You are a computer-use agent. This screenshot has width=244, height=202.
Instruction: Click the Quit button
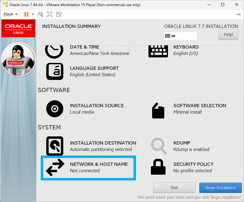[174, 187]
